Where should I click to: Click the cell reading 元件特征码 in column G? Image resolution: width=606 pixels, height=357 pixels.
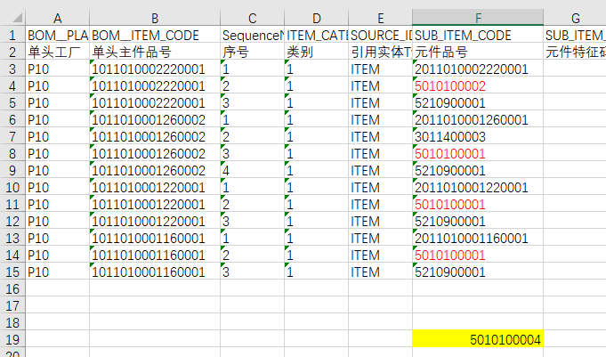pos(575,52)
